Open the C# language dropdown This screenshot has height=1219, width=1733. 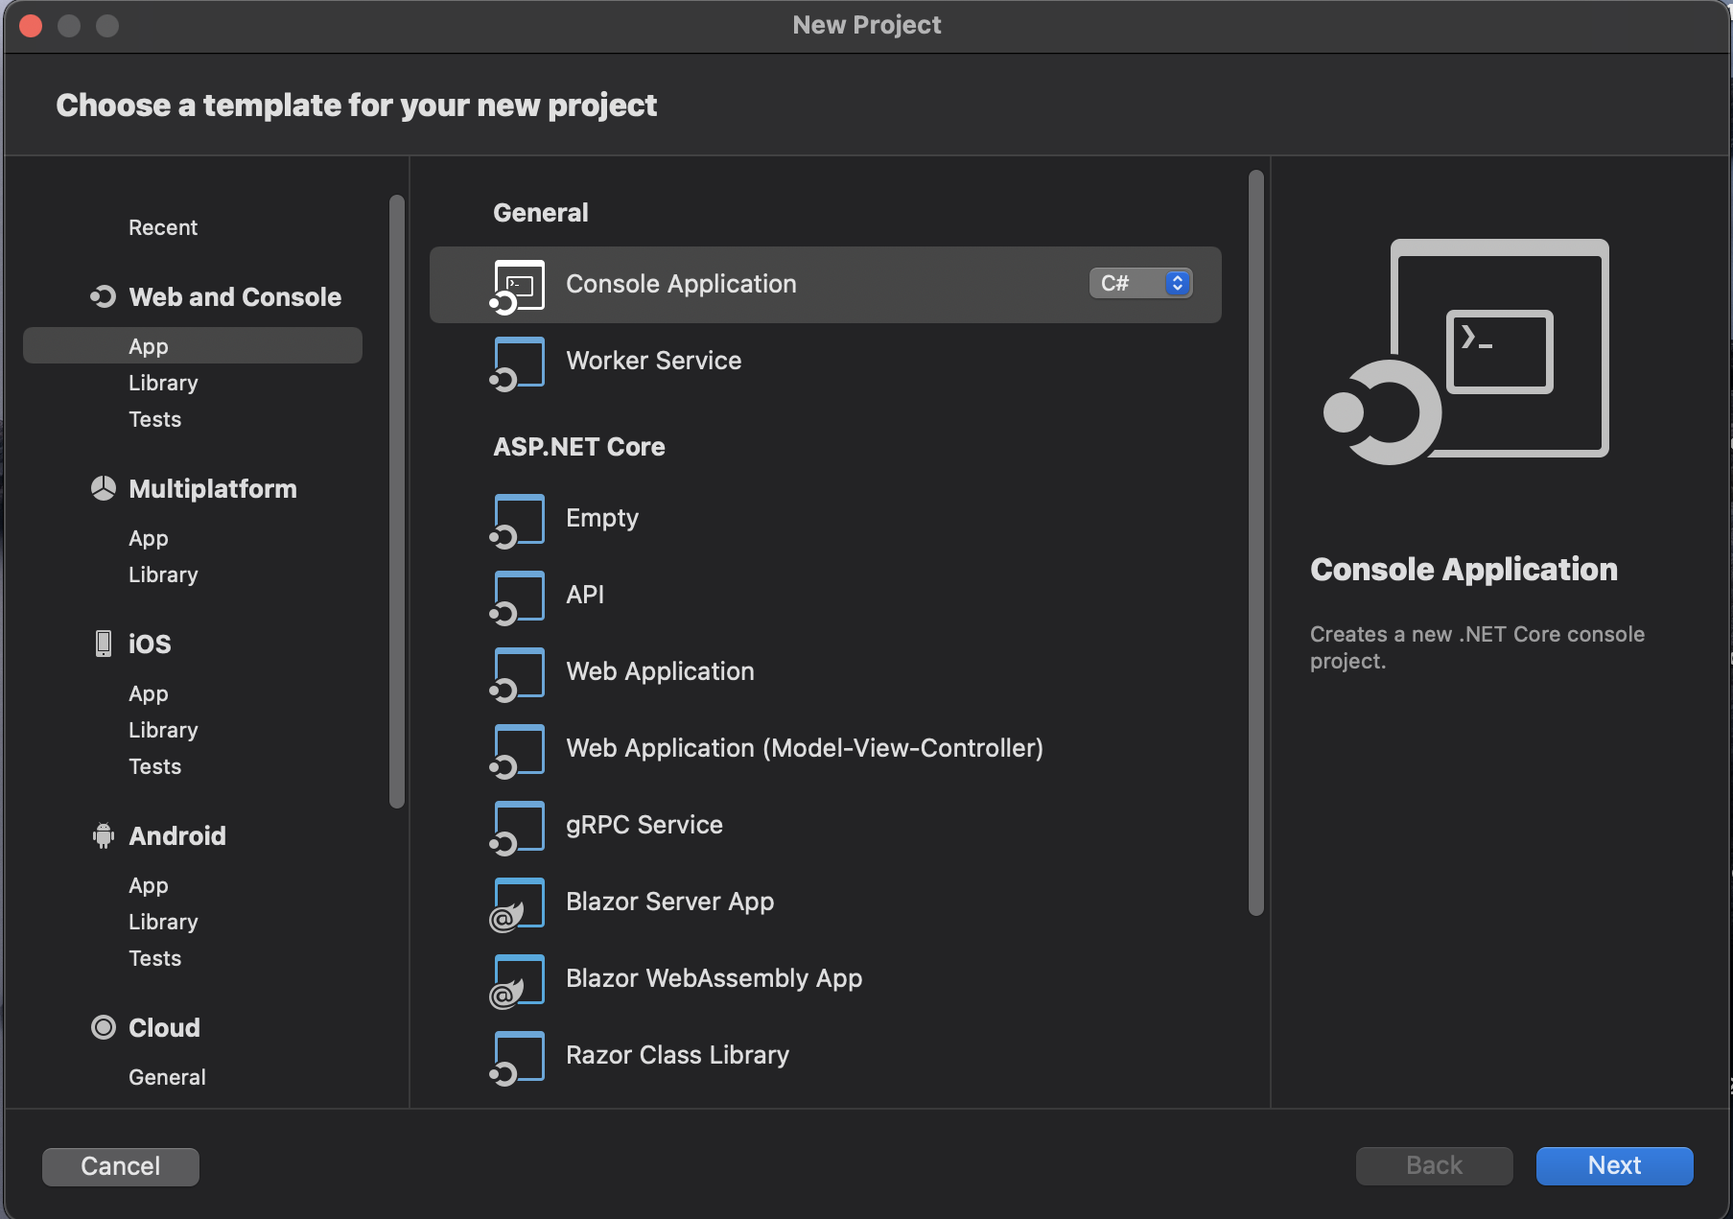1139,283
